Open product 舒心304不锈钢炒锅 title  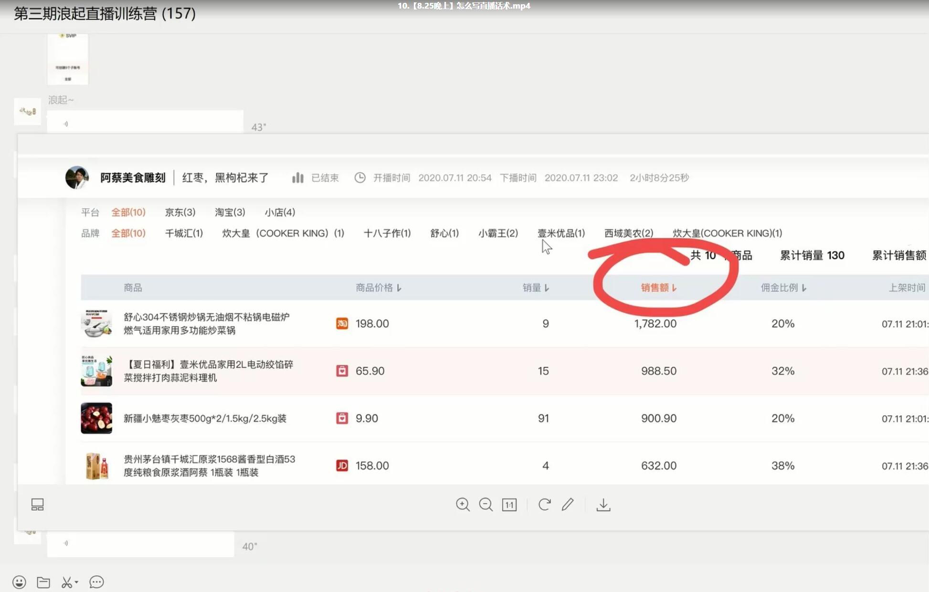click(207, 324)
